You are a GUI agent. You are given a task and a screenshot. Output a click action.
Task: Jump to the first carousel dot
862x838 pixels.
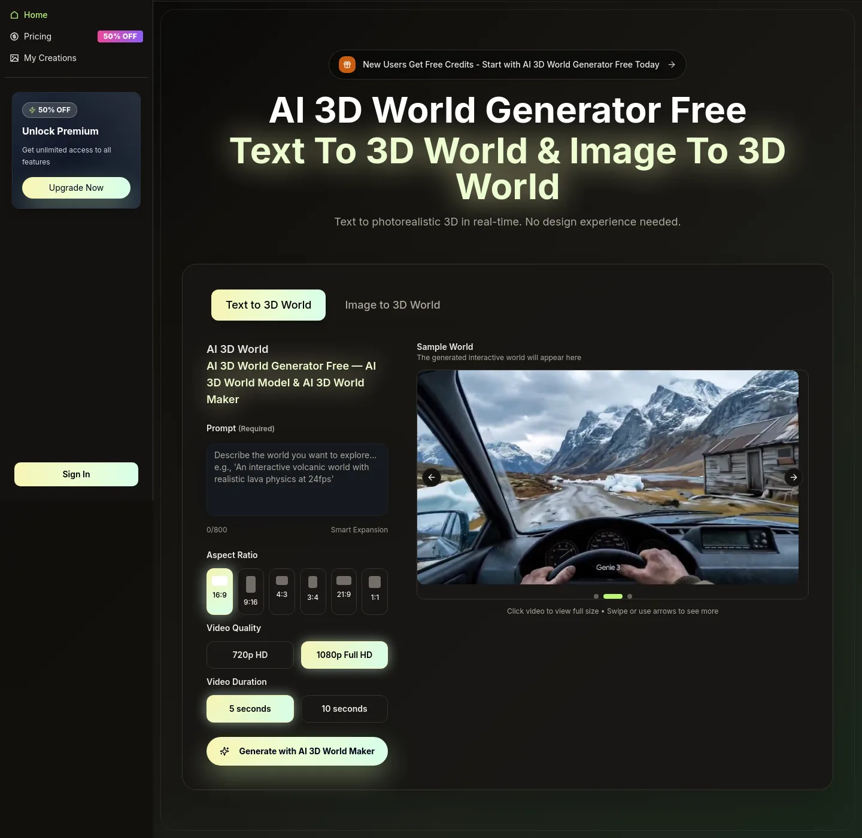tap(596, 596)
